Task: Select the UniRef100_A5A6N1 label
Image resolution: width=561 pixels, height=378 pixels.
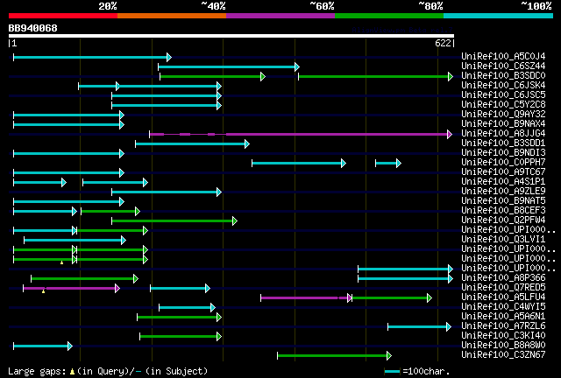Action: [503, 316]
